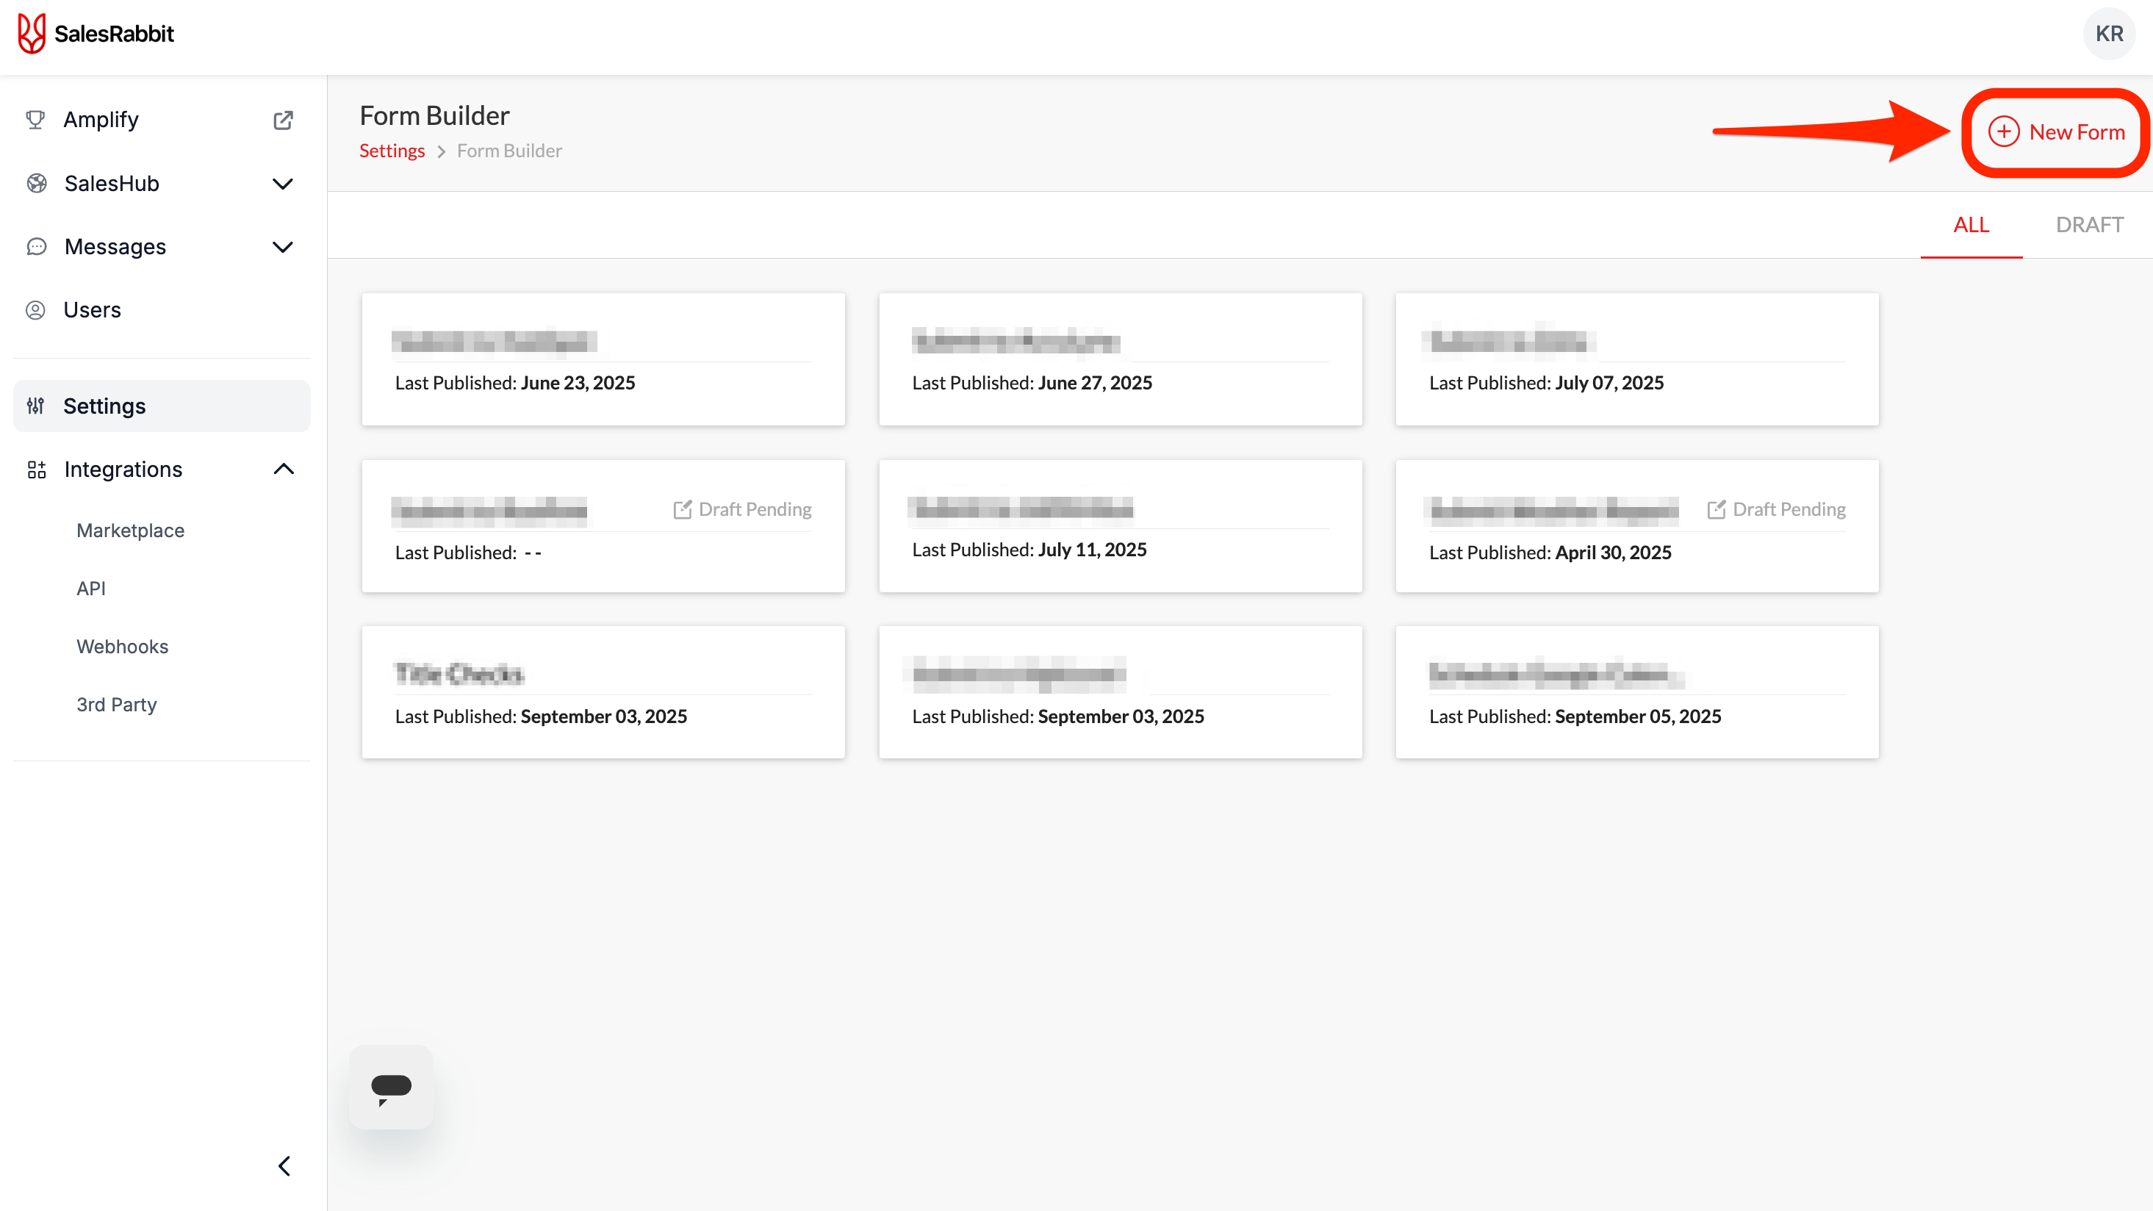
Task: Expand the Messages menu
Action: (x=282, y=248)
